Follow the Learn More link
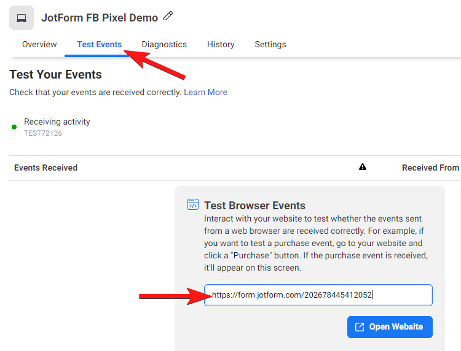461x351 pixels. click(205, 92)
